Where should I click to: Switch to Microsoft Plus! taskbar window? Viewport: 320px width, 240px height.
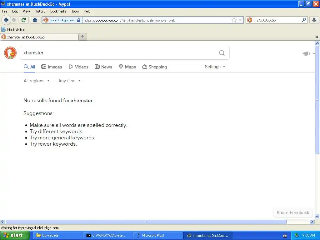tap(158, 236)
